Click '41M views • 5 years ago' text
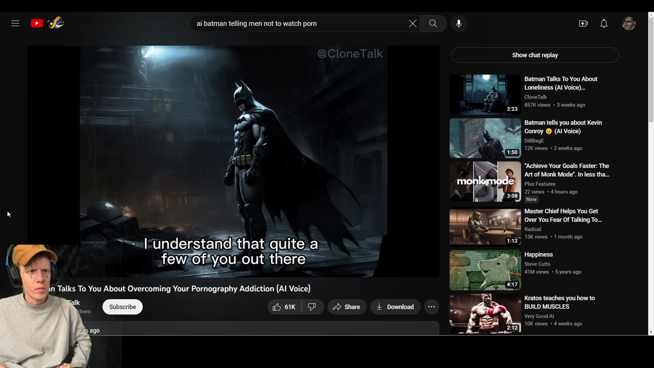This screenshot has width=654, height=368. [553, 272]
